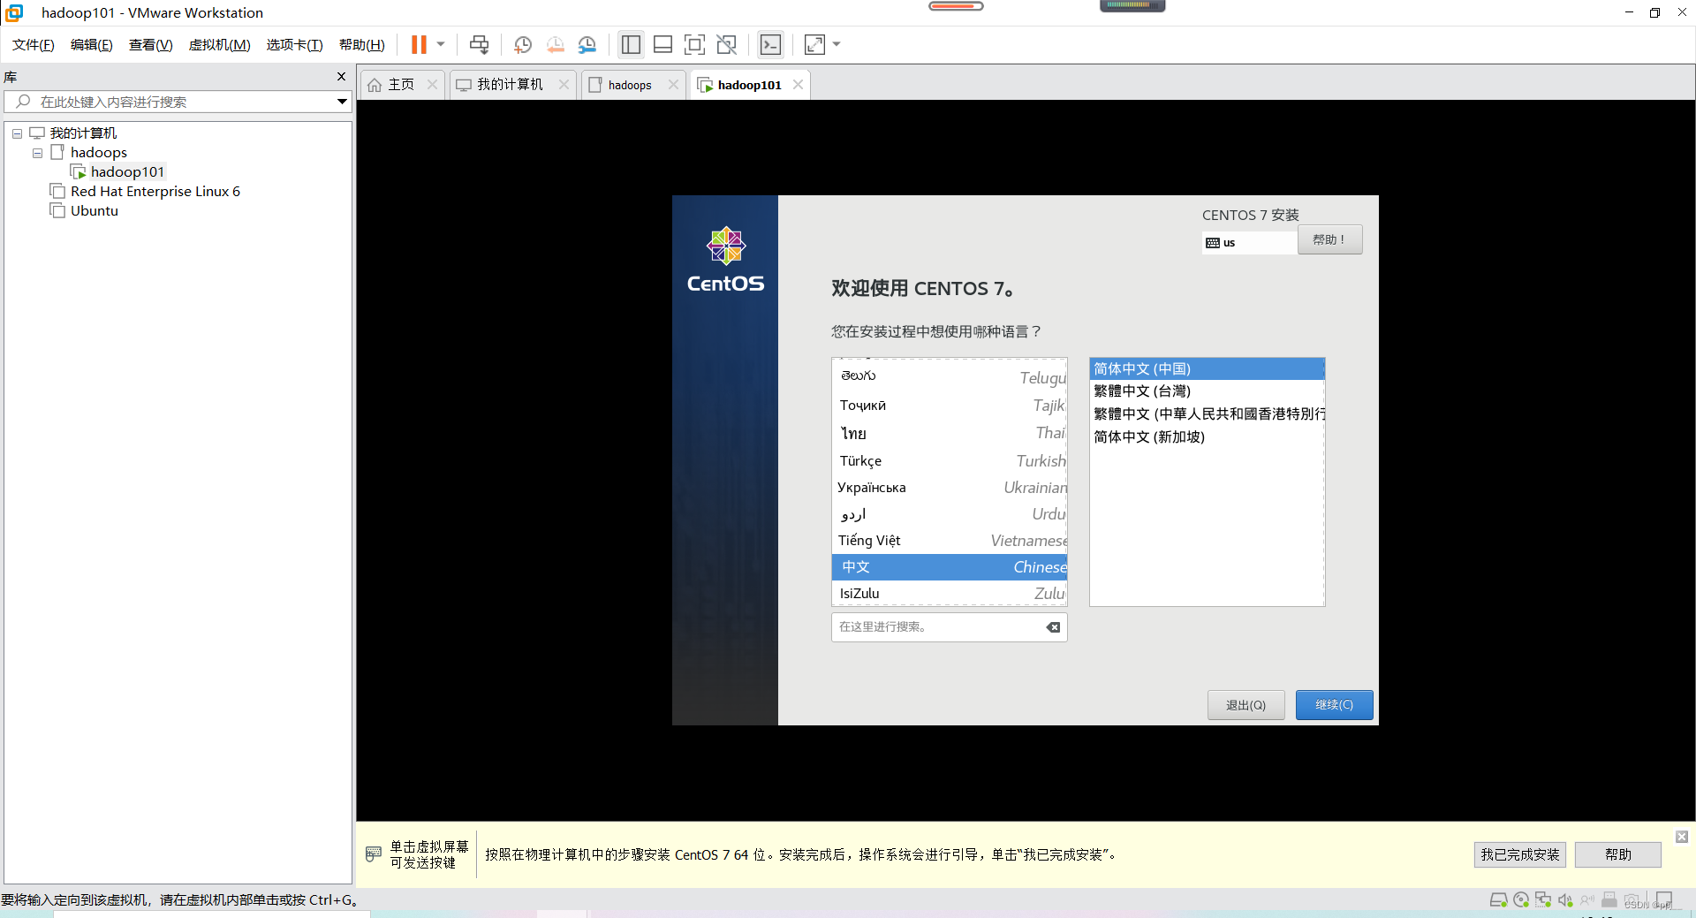Select Türkçe Turkish language row
Viewport: 1696px width, 918px height.
[950, 460]
